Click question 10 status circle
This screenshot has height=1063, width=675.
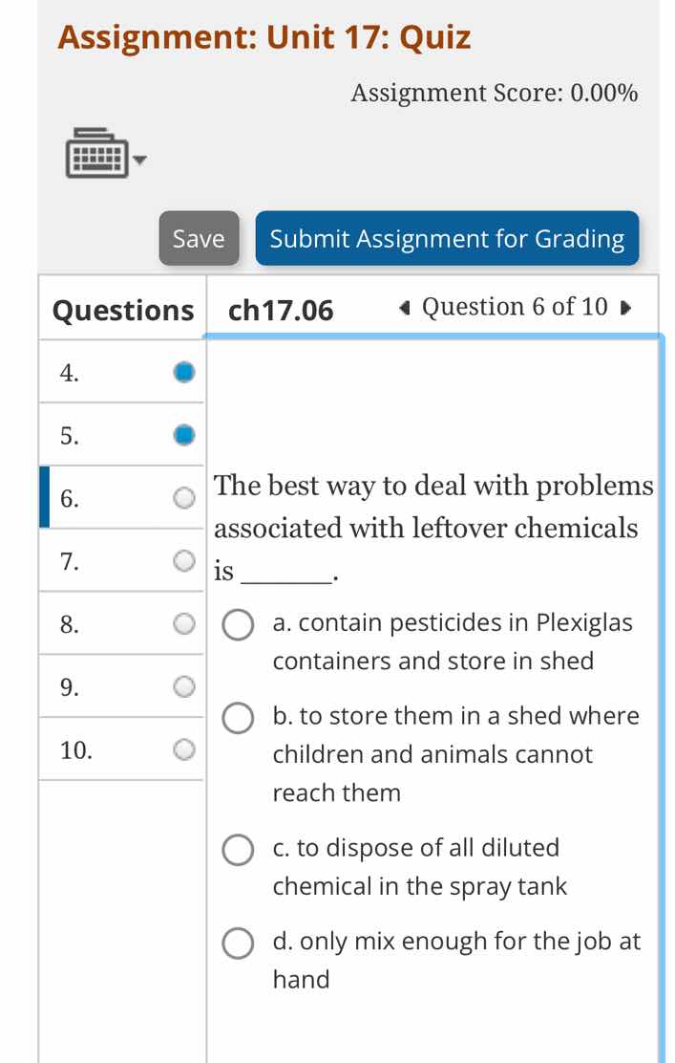pyautogui.click(x=184, y=748)
